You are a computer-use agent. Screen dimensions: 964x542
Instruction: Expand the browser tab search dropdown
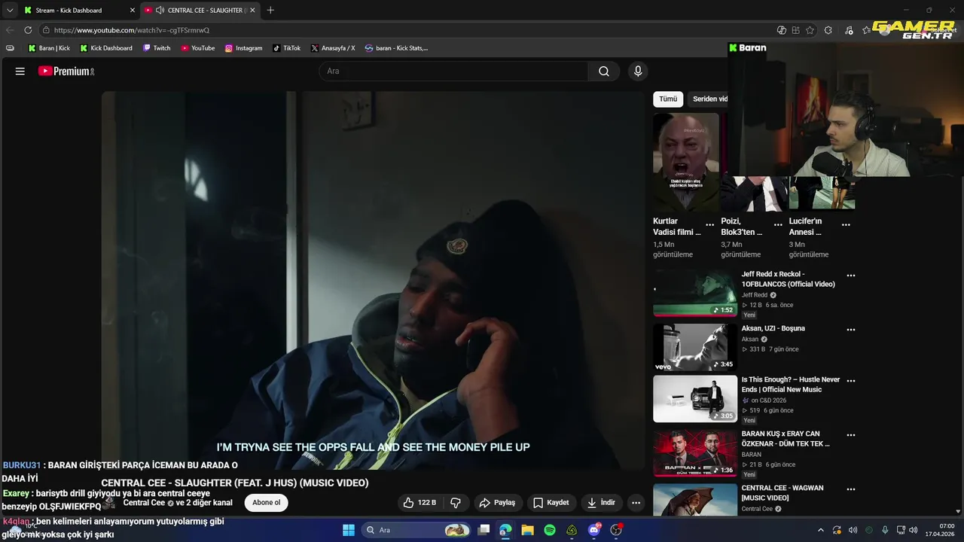pyautogui.click(x=9, y=10)
